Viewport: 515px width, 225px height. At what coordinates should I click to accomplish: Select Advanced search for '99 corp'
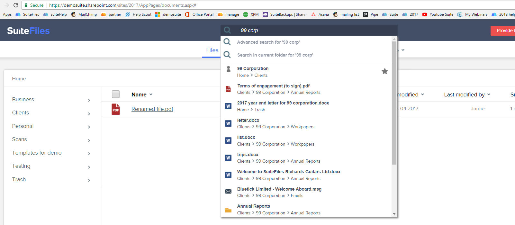point(268,42)
